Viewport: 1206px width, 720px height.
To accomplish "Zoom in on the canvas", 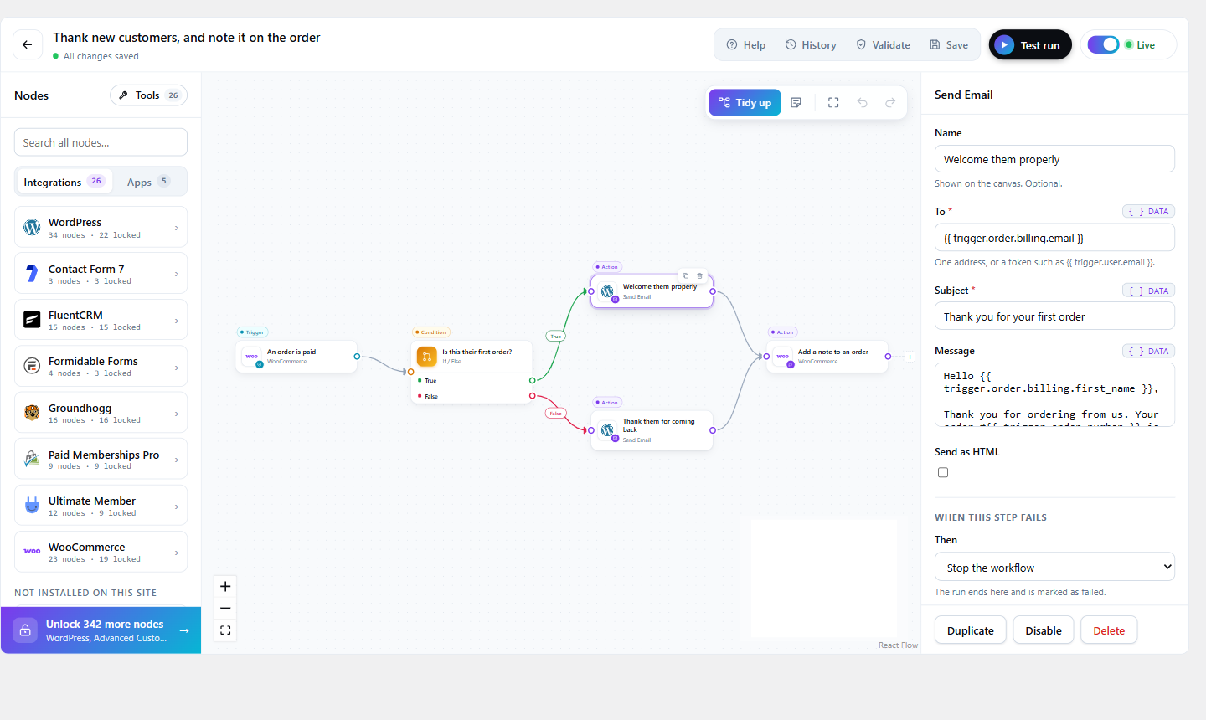I will pos(225,586).
